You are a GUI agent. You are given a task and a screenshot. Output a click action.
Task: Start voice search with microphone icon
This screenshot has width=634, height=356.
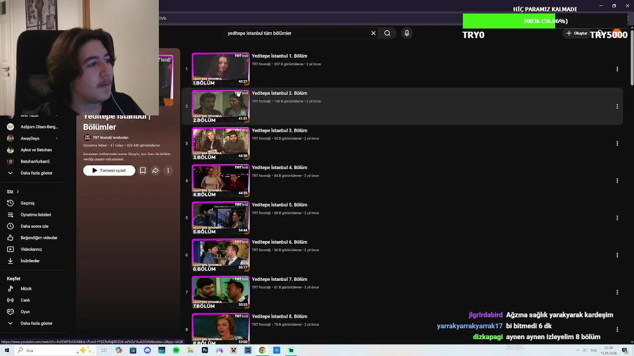pos(407,33)
